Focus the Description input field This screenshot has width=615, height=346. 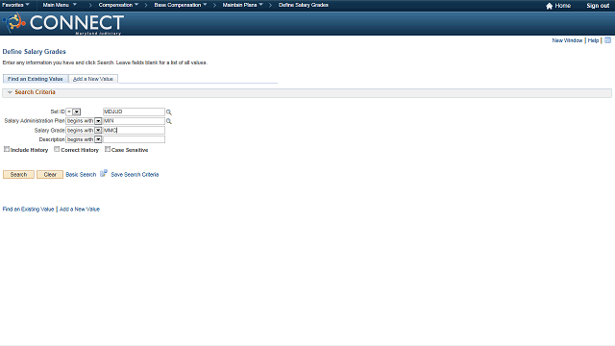click(134, 139)
